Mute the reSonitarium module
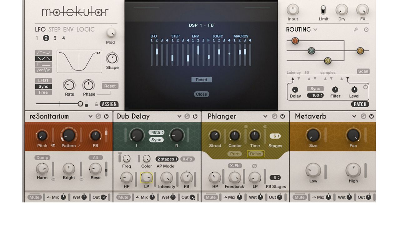 34,197
